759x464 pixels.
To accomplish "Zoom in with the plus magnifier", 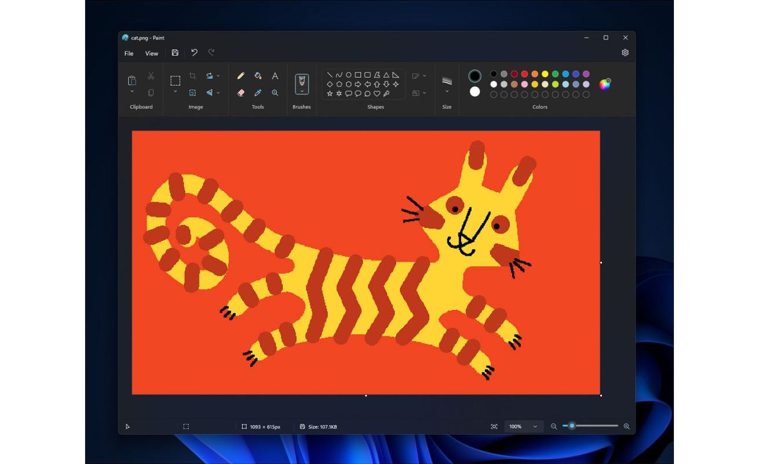I will coord(626,426).
